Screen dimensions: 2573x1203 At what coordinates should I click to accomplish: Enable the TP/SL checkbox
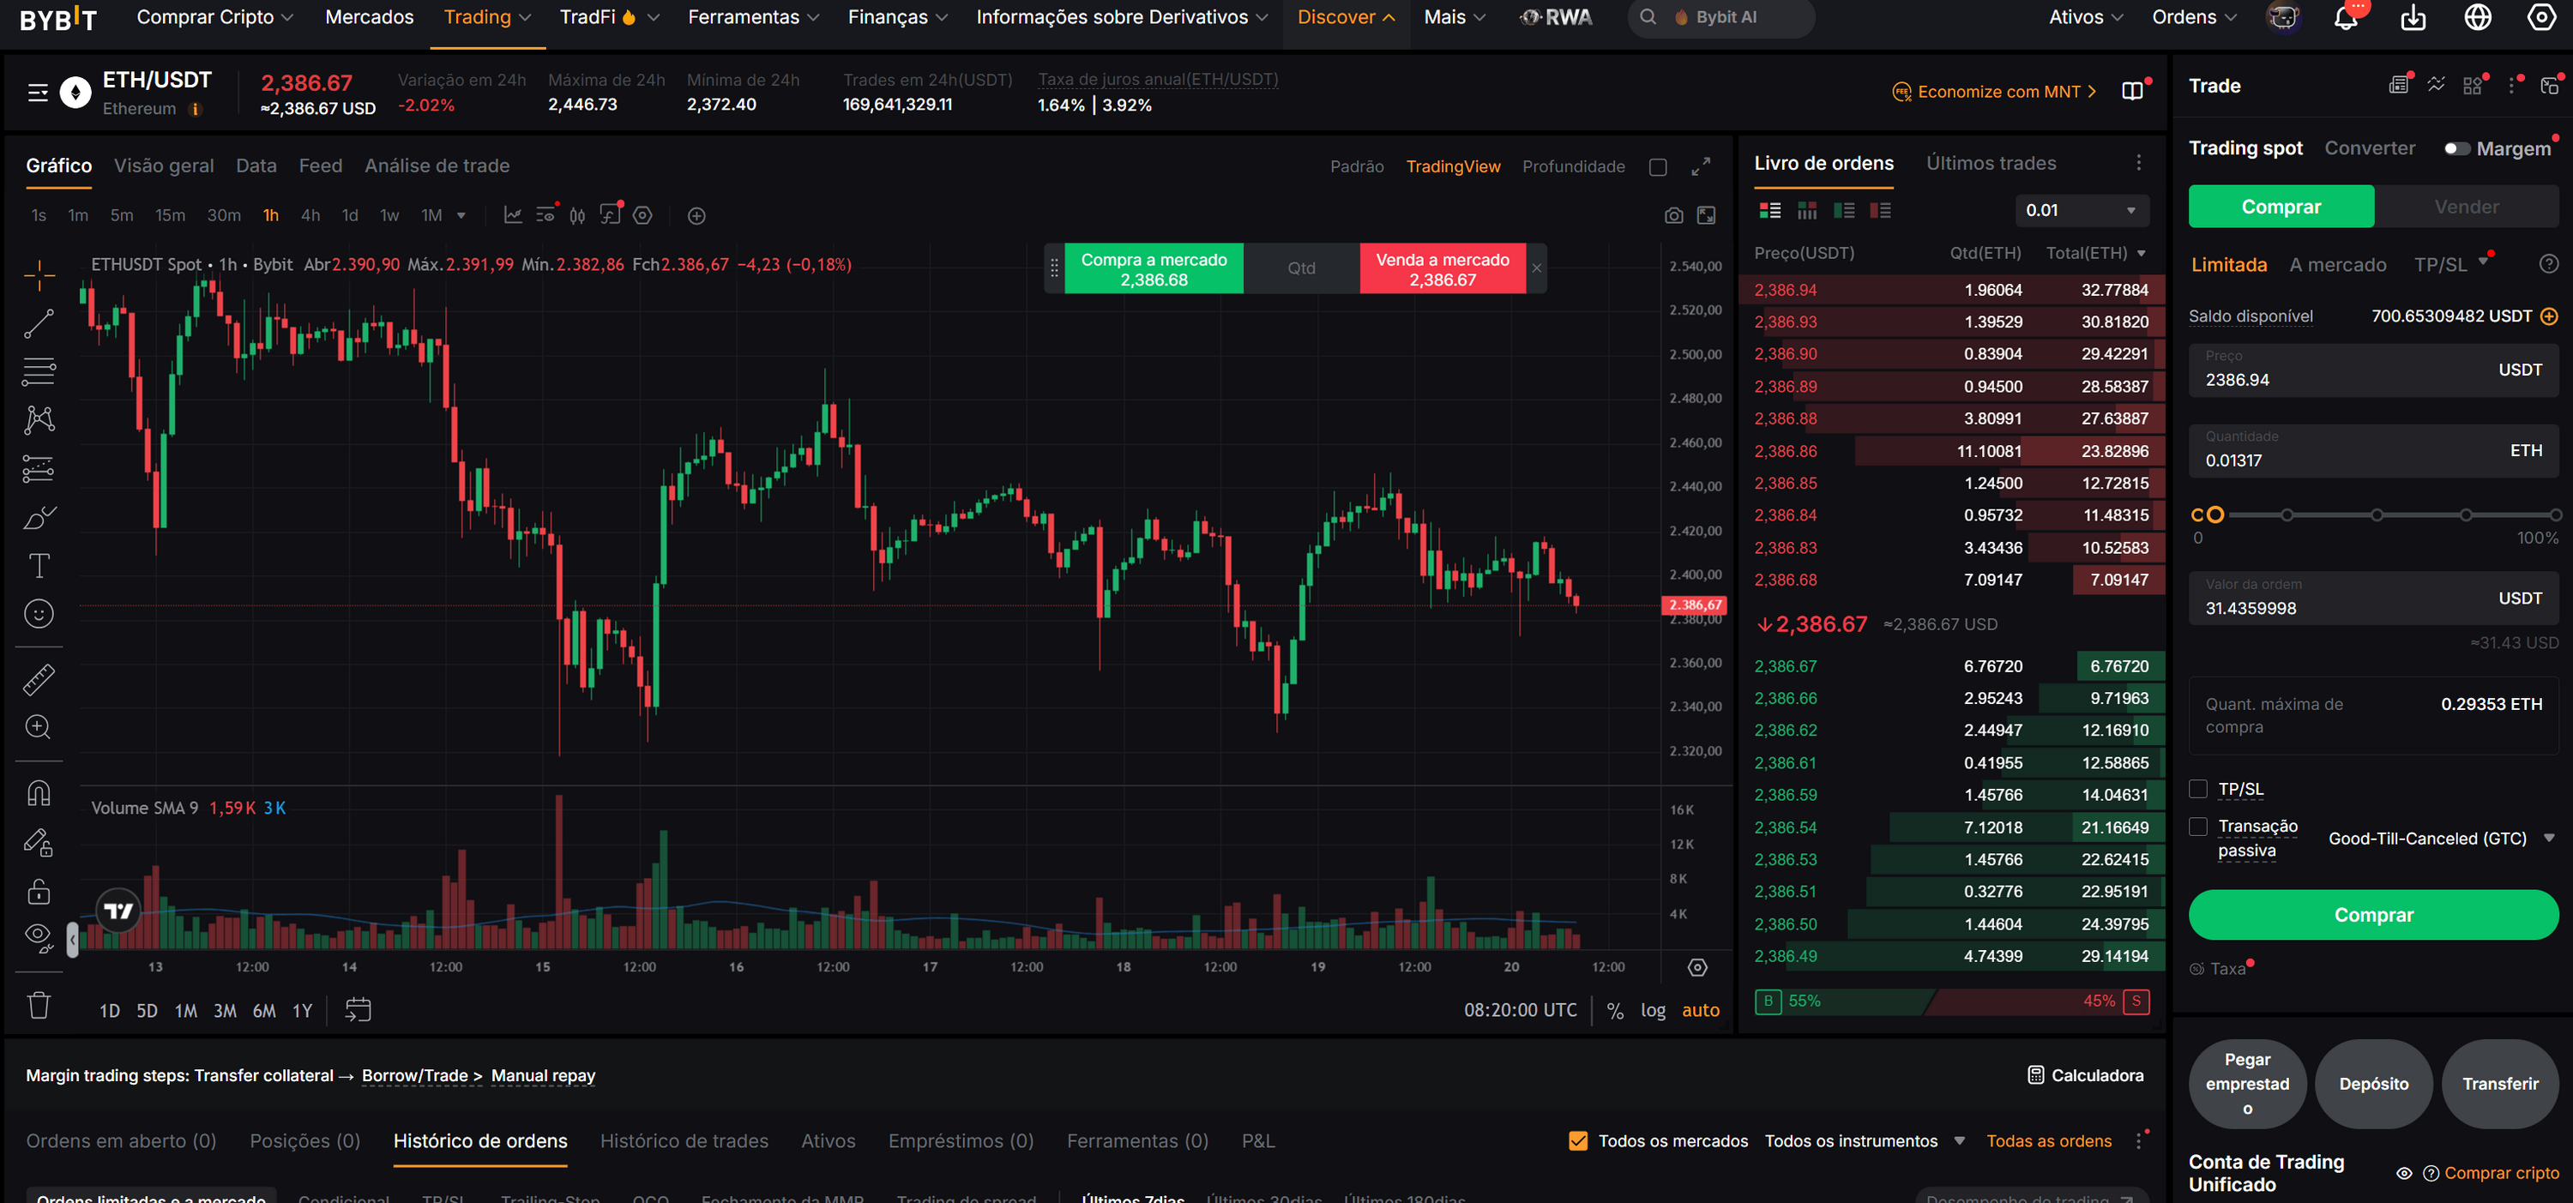click(2198, 790)
